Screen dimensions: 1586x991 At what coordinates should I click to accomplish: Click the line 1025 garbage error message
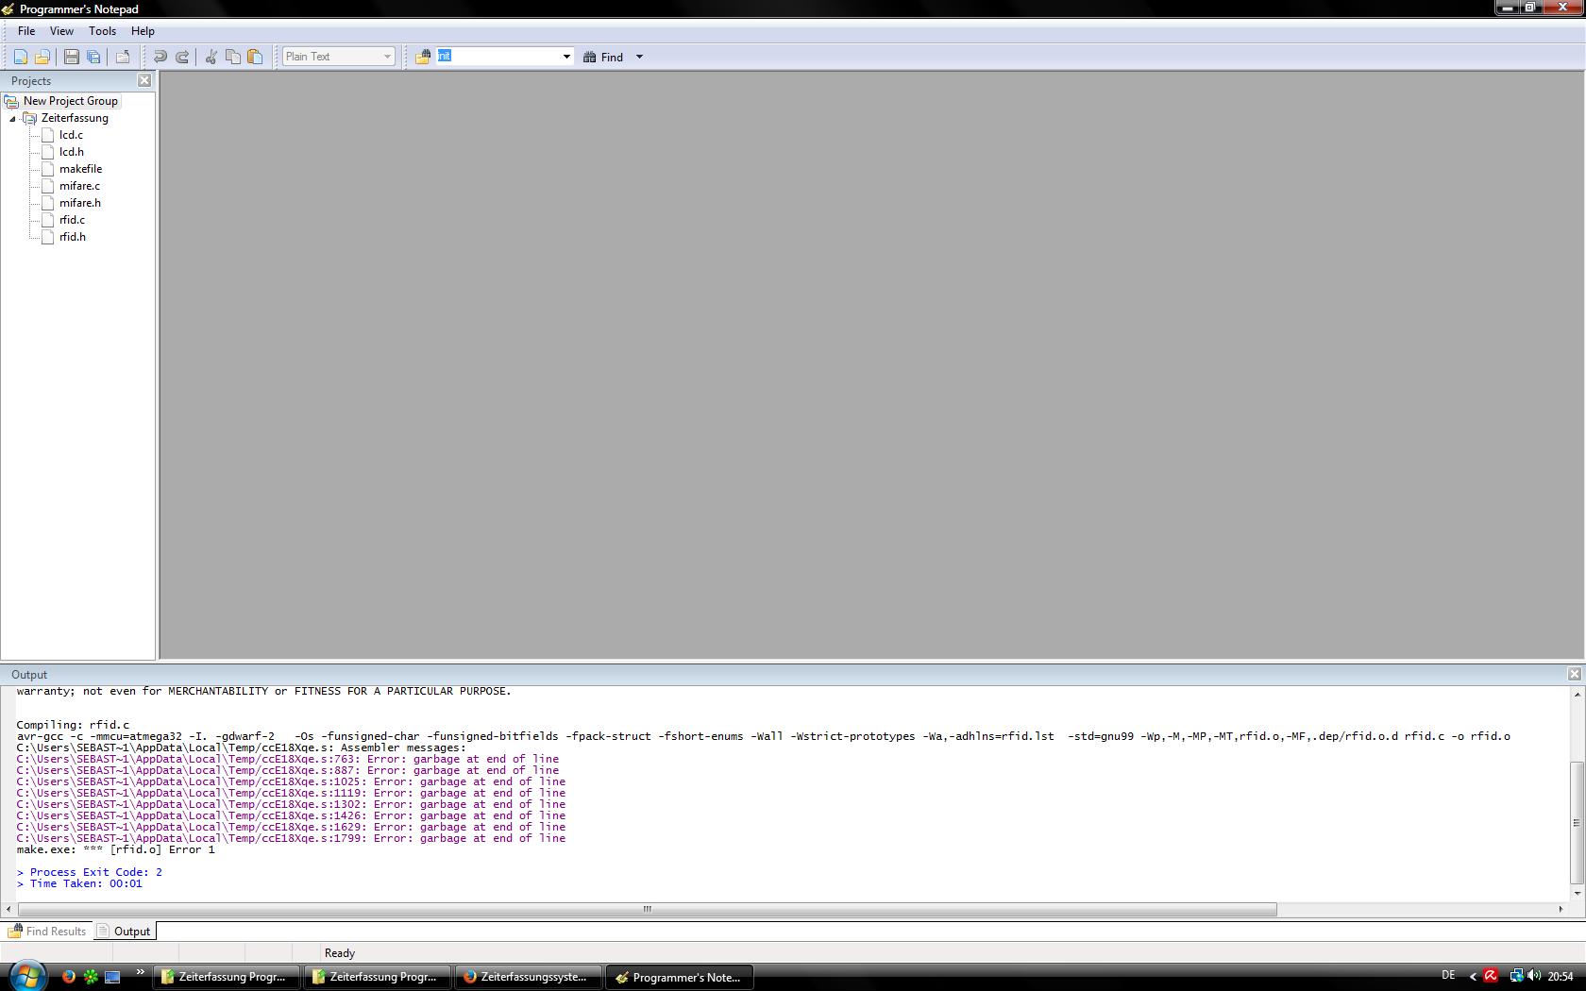point(291,781)
